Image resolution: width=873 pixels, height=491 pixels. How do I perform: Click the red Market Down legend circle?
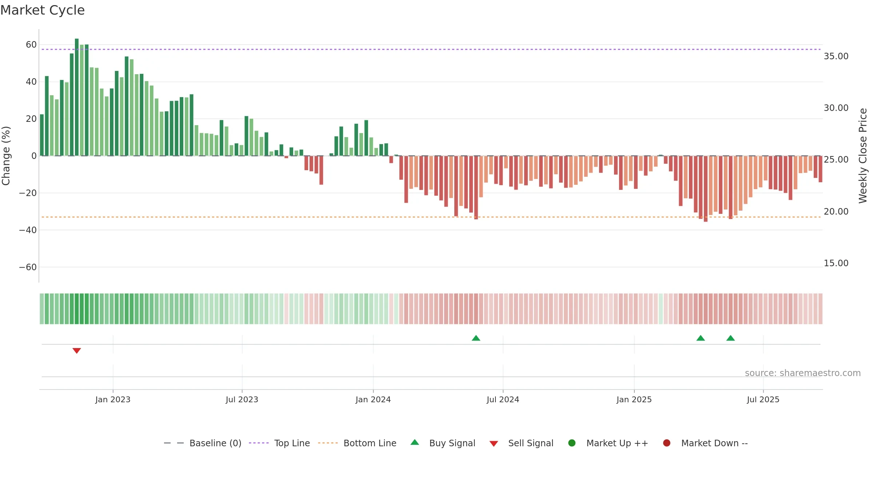click(x=667, y=443)
